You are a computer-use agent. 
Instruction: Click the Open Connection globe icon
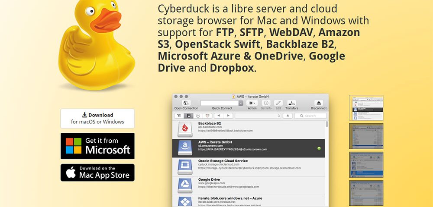click(186, 103)
